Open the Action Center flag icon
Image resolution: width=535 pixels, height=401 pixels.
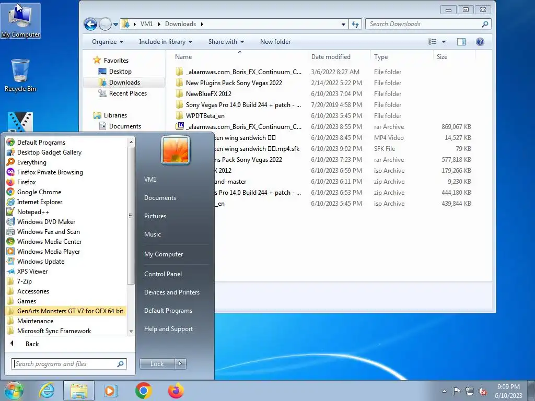[457, 391]
